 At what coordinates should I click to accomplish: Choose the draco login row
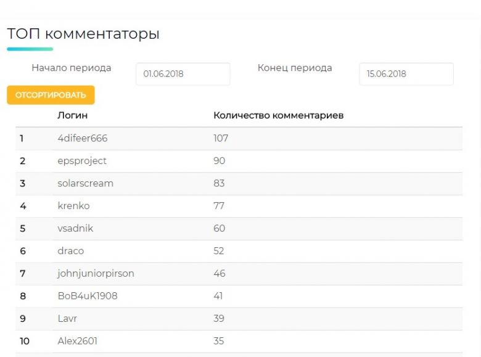(x=239, y=251)
